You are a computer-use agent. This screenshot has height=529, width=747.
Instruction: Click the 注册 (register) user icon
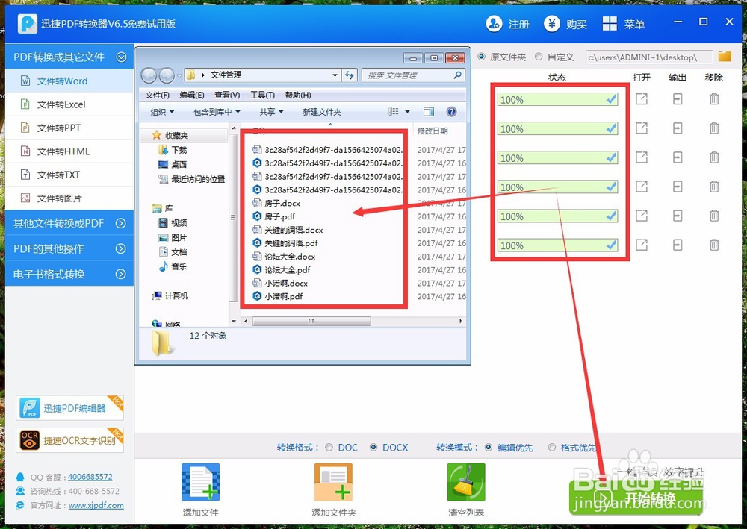click(x=494, y=23)
